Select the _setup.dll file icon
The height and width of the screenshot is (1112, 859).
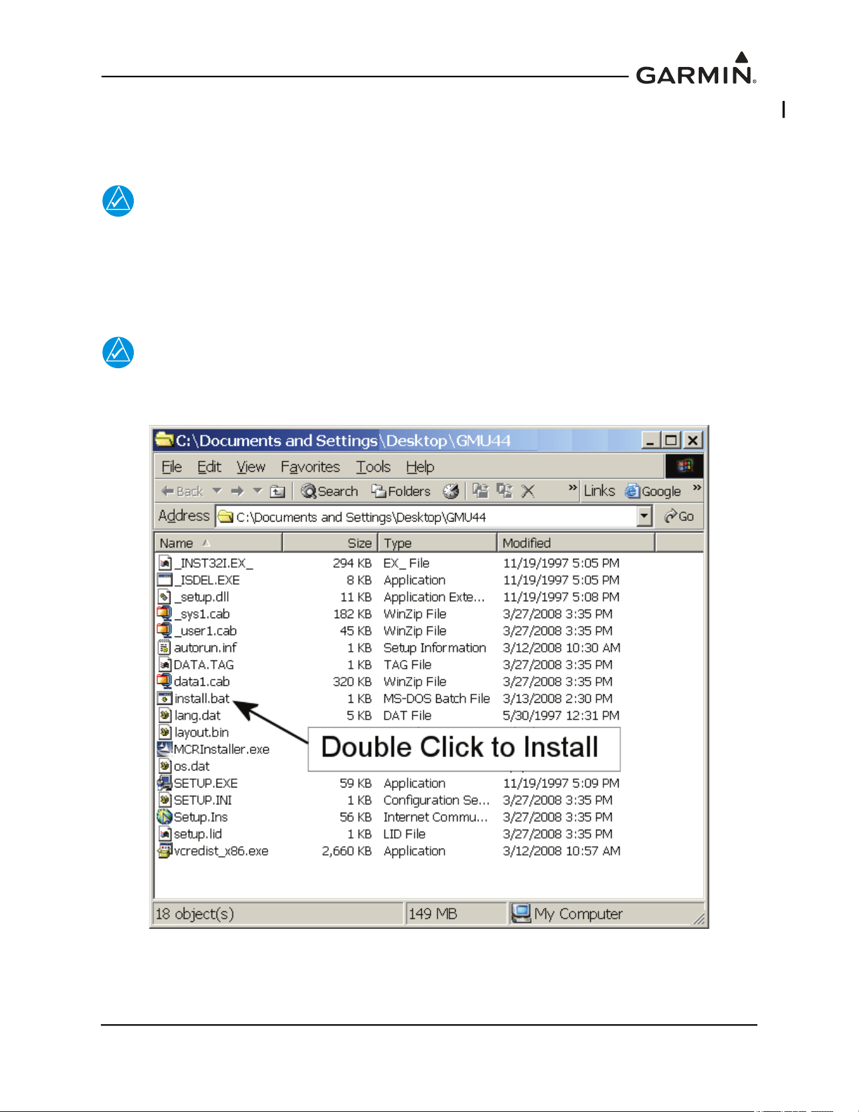[165, 597]
